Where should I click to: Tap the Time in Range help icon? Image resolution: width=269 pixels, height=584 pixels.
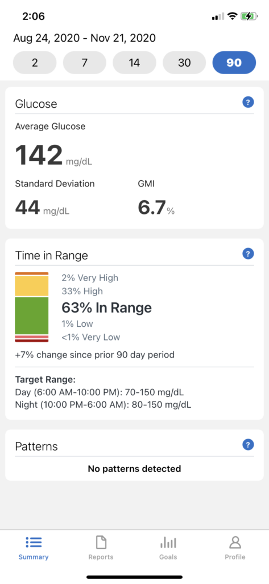(x=248, y=254)
